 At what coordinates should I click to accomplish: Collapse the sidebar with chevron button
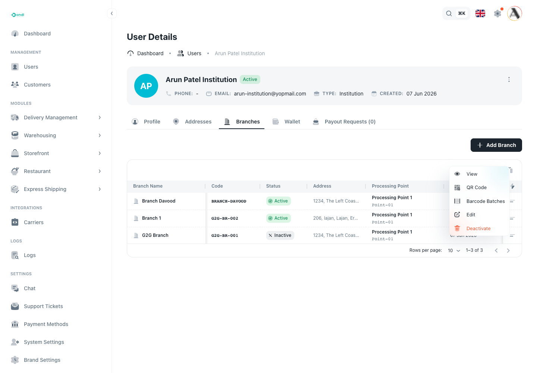112,13
